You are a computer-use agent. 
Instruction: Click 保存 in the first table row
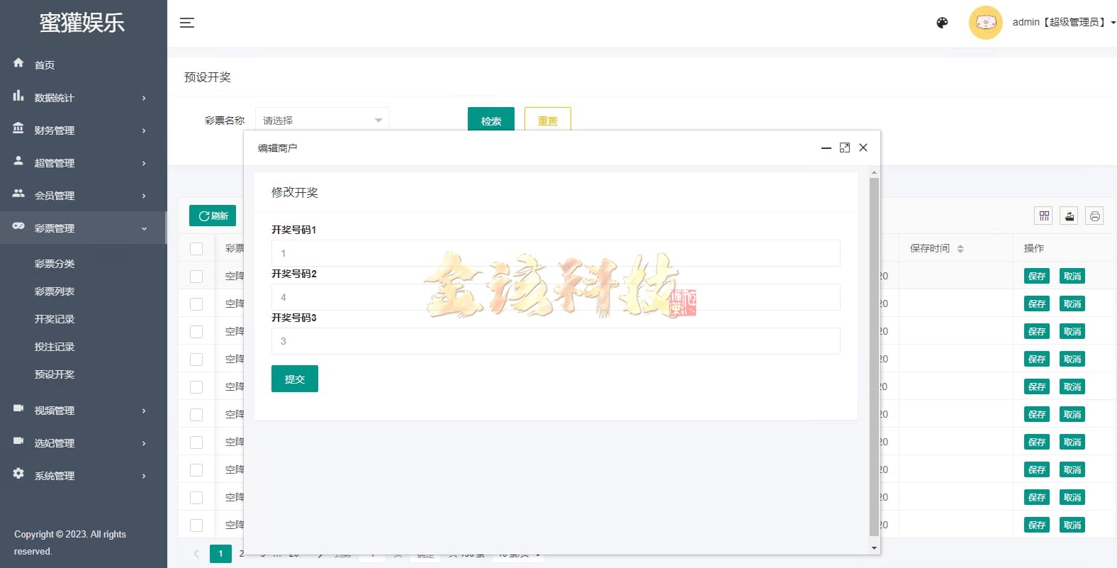[x=1037, y=277]
